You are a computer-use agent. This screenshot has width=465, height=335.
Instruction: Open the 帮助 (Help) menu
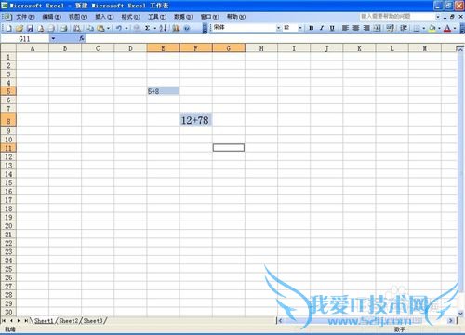click(x=236, y=17)
